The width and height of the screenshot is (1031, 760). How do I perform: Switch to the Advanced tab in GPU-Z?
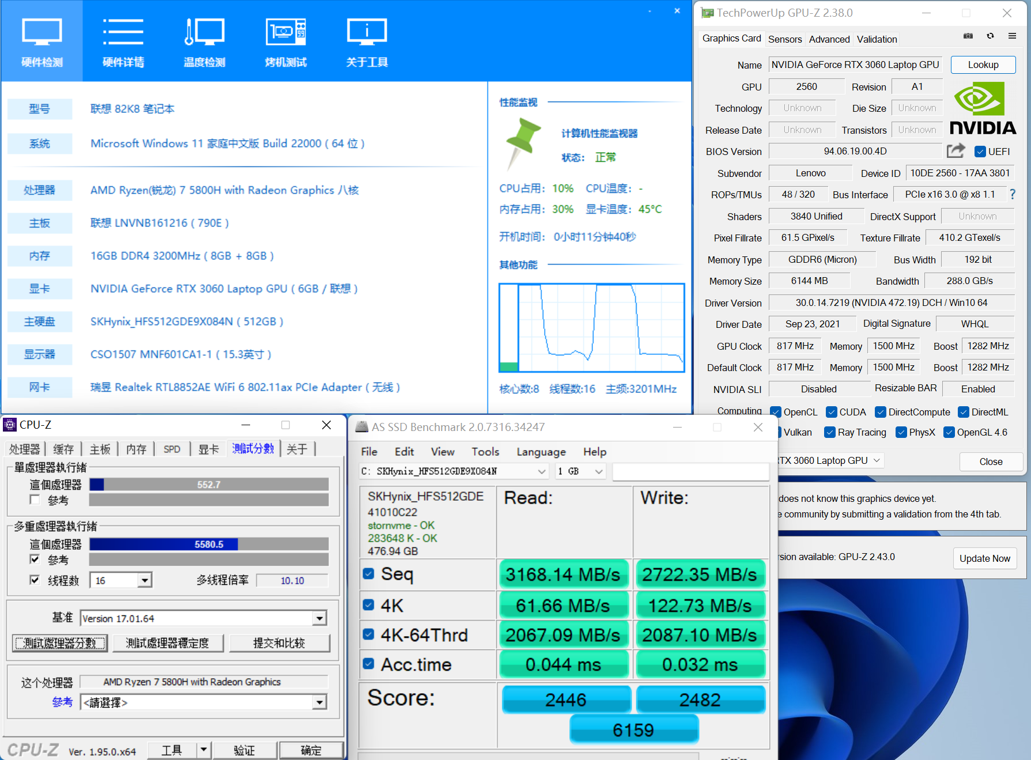pyautogui.click(x=829, y=39)
